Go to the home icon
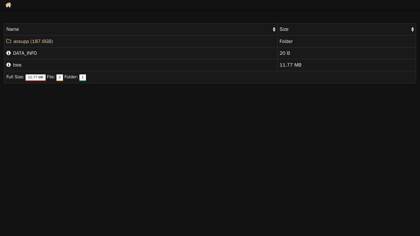The image size is (420, 236). pyautogui.click(x=8, y=5)
